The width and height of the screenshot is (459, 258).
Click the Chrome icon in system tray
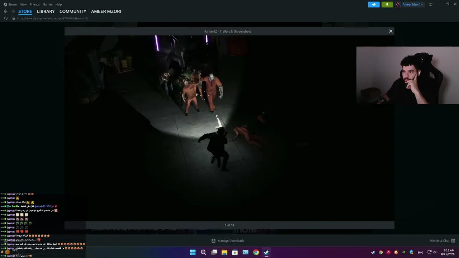381,252
